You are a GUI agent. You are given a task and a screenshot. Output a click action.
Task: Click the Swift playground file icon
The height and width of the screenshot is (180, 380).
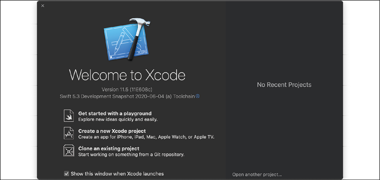click(68, 115)
